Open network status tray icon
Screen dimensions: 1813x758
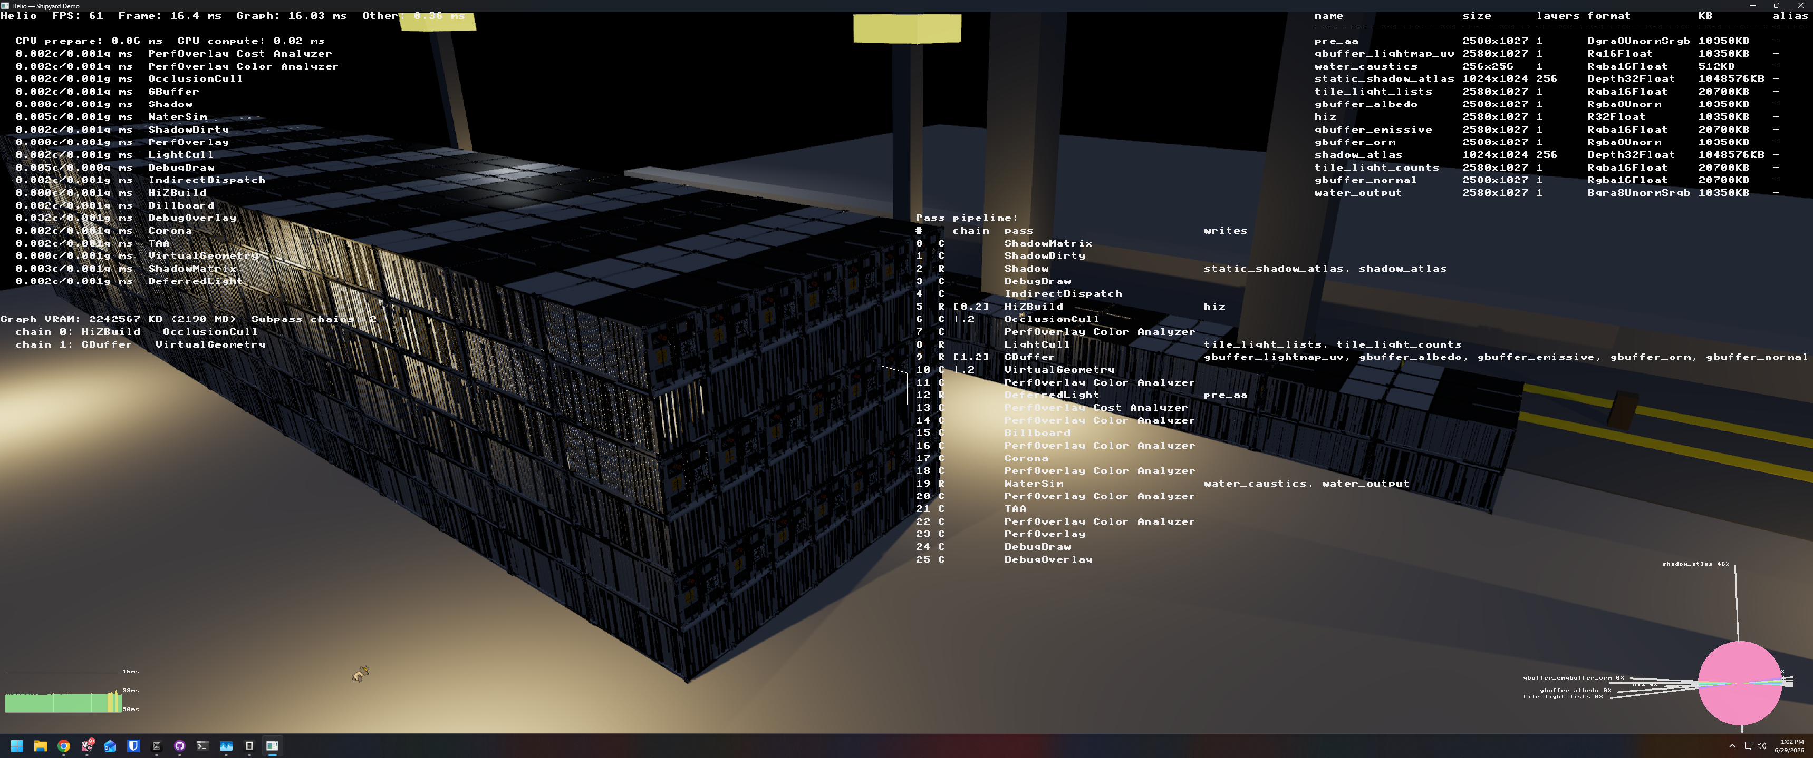coord(1748,746)
